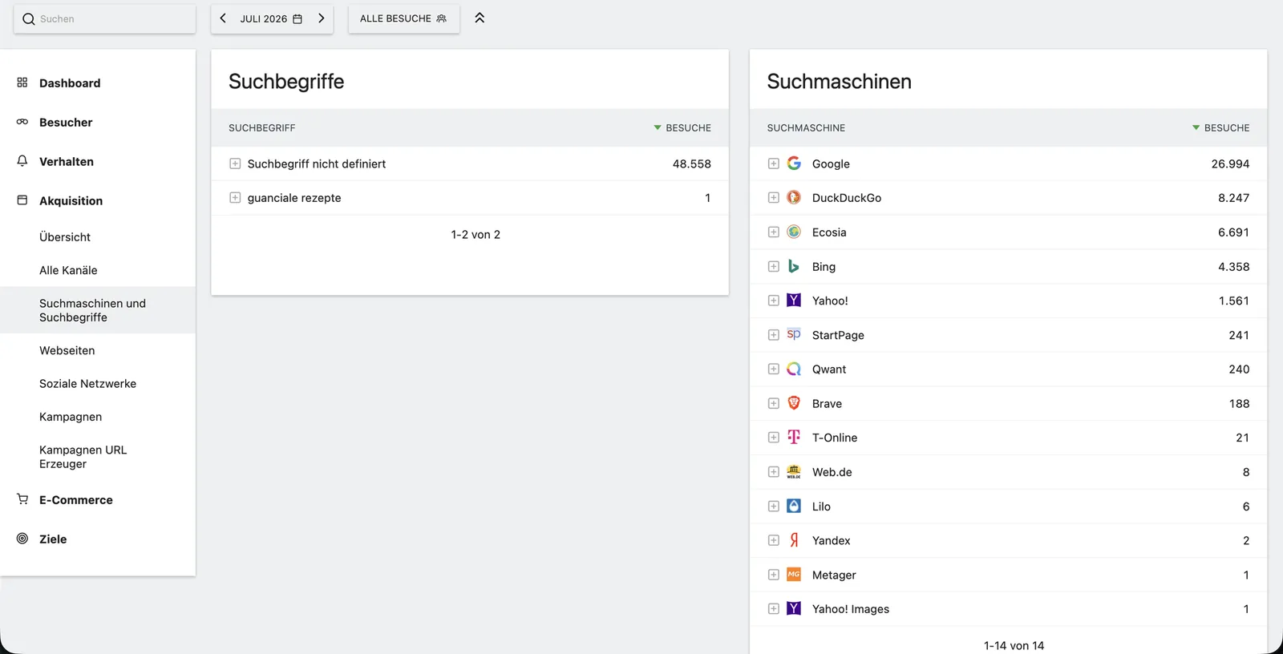This screenshot has height=654, width=1283.
Task: Expand the Yahoo! row
Action: pyautogui.click(x=773, y=301)
